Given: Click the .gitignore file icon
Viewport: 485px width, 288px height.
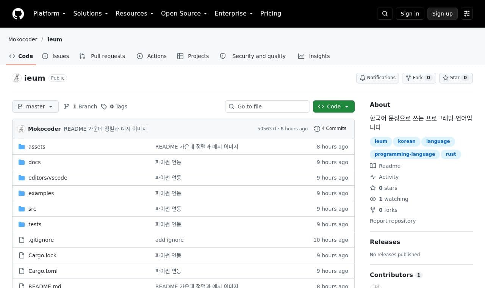Looking at the screenshot, I should pos(22,240).
